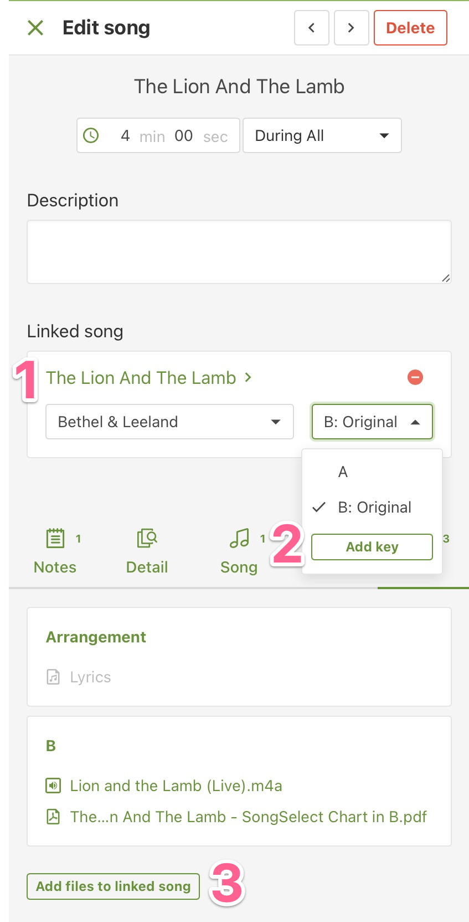Close the Edit song panel
Viewport: 469px width, 922px height.
(x=35, y=28)
